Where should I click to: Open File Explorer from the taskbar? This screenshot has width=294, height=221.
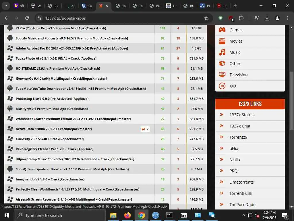113,215
